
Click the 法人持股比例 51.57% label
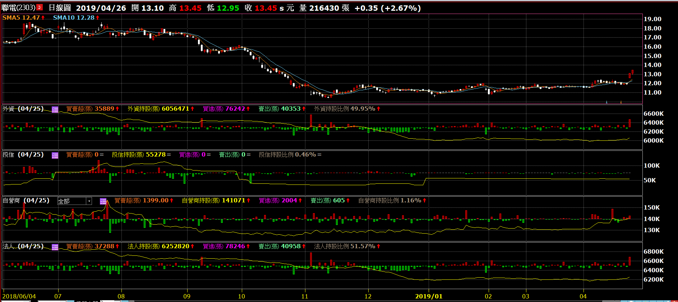click(x=347, y=246)
